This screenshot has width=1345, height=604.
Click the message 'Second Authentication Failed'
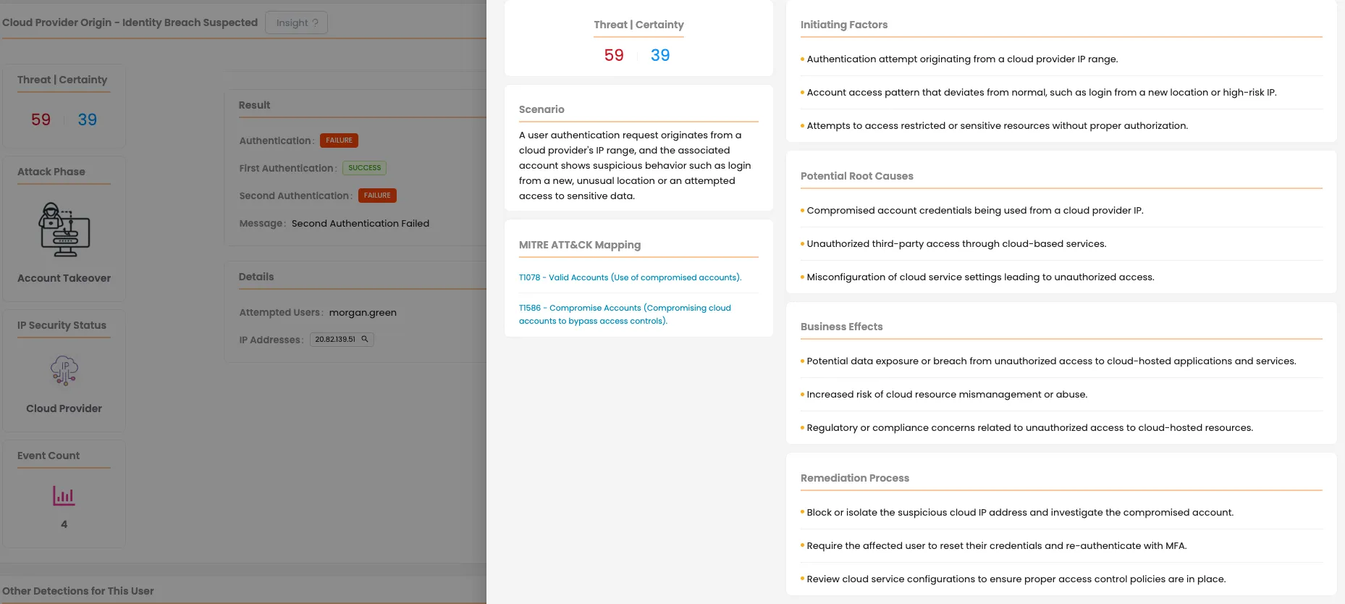pos(361,223)
